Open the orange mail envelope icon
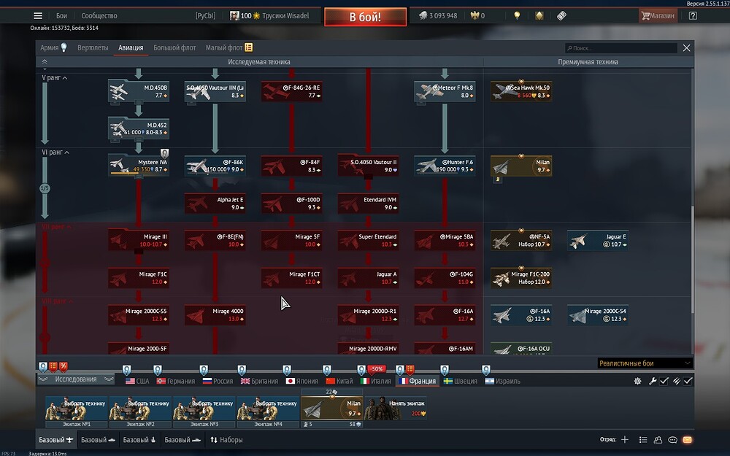The height and width of the screenshot is (456, 730). (x=687, y=440)
